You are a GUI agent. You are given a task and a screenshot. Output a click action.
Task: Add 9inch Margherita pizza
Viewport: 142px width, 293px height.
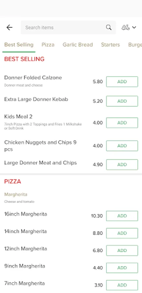122,268
